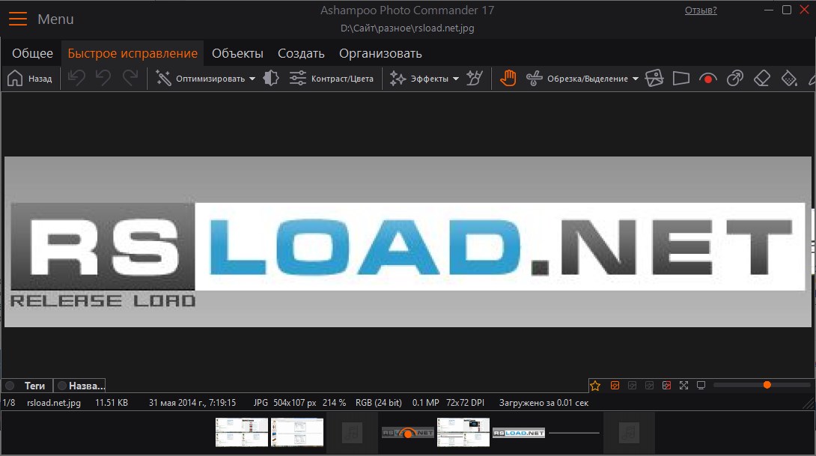This screenshot has width=816, height=456.
Task: Open the hamburger Menu icon
Action: 18,19
